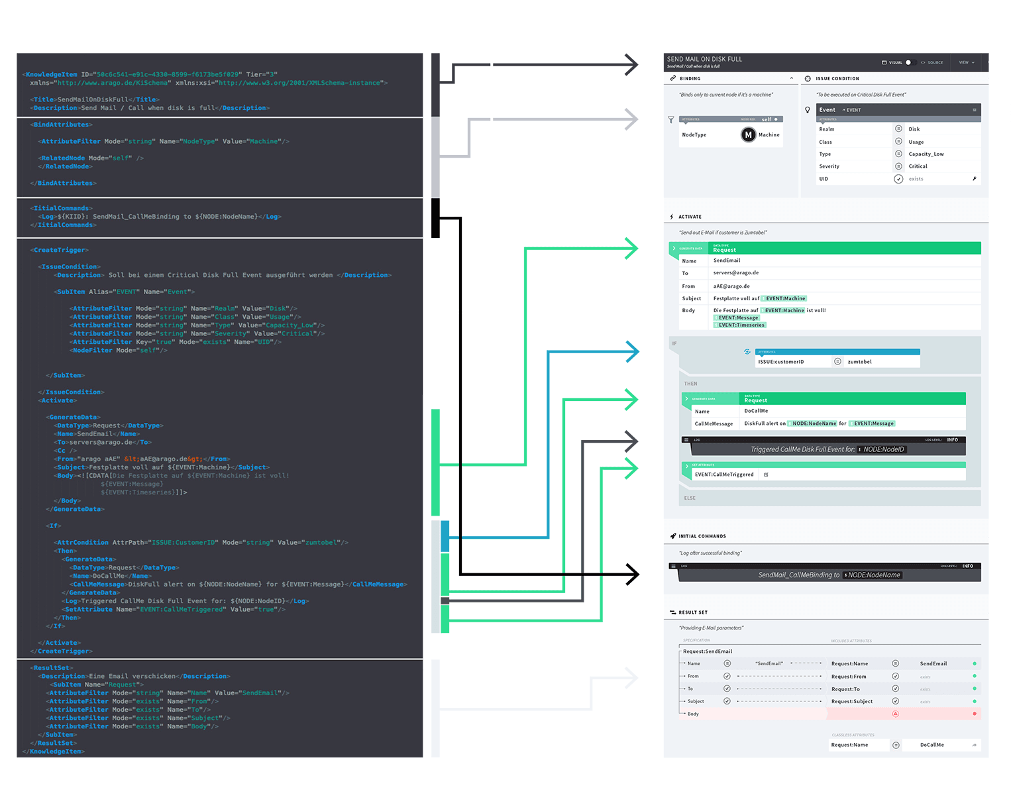Click the exists checkmark operator for UID
The width and height of the screenshot is (1011, 788).
(898, 179)
